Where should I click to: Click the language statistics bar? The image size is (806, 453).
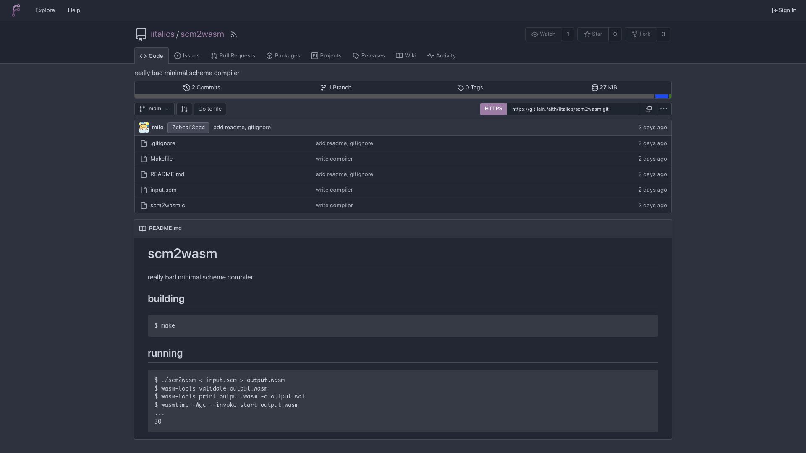tap(403, 96)
